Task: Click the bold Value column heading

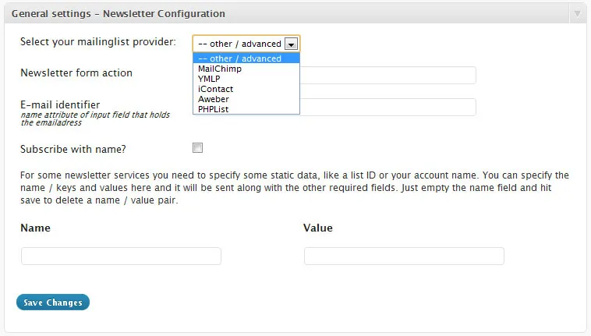Action: [x=318, y=228]
